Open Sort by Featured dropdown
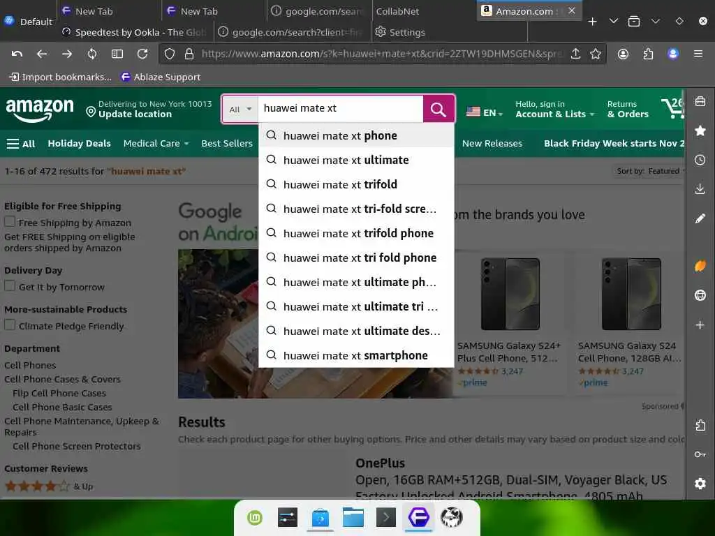Screen dimensions: 715x536 649,171
